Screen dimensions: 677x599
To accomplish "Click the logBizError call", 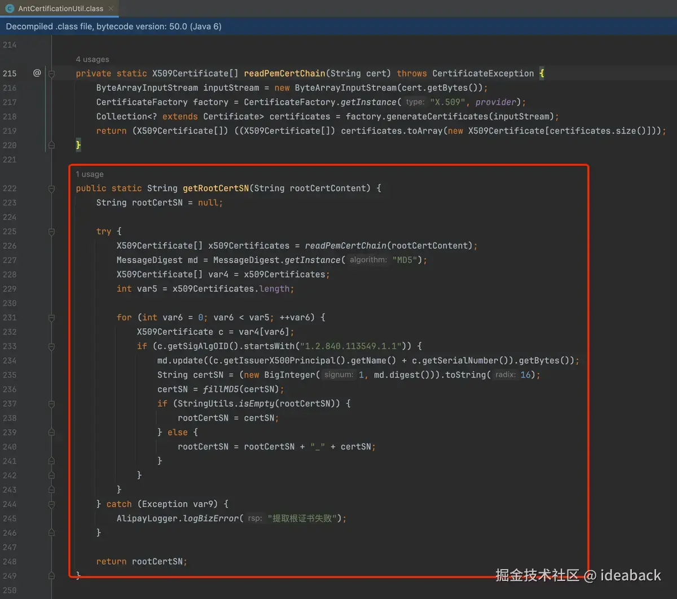I will point(211,519).
